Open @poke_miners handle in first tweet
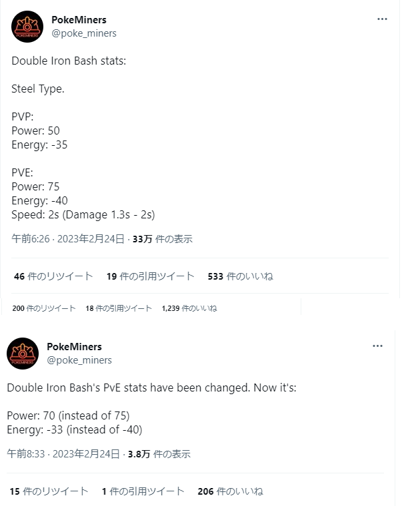Image resolution: width=406 pixels, height=516 pixels. click(x=84, y=33)
